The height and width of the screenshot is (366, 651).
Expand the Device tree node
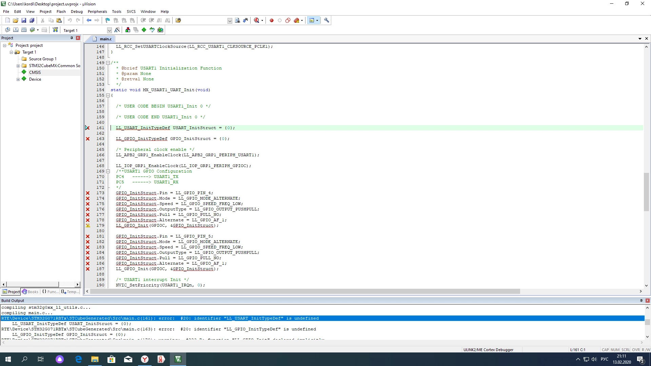18,79
